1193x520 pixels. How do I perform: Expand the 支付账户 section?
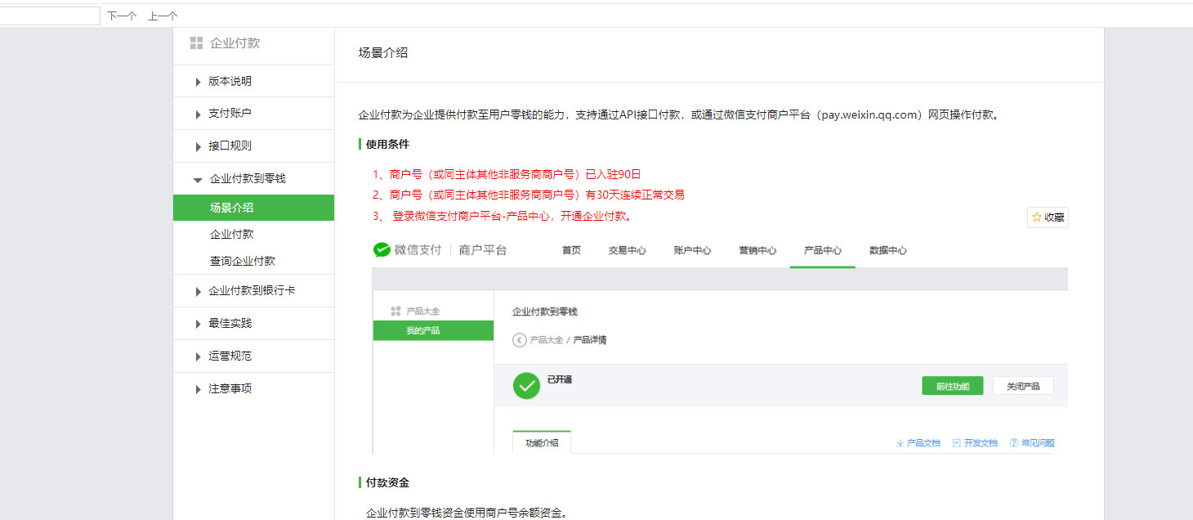click(x=253, y=114)
